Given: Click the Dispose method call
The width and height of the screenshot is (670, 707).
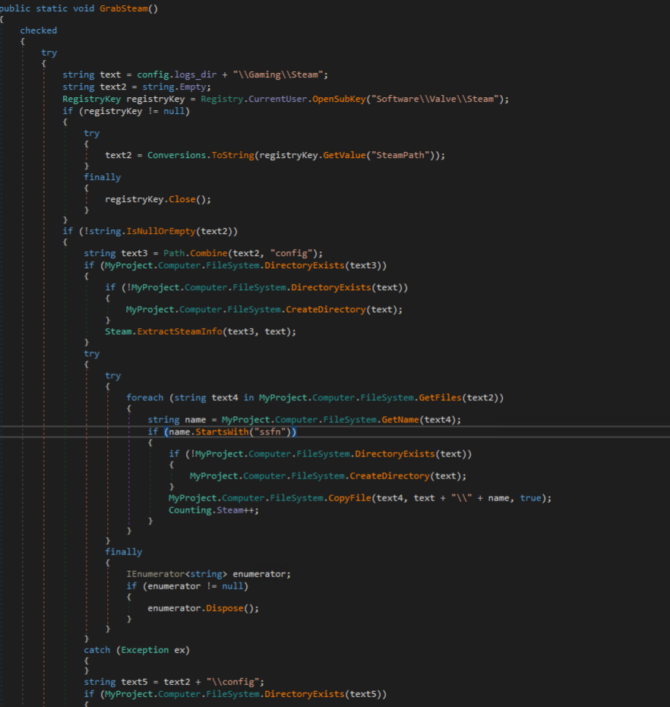Looking at the screenshot, I should coord(225,608).
